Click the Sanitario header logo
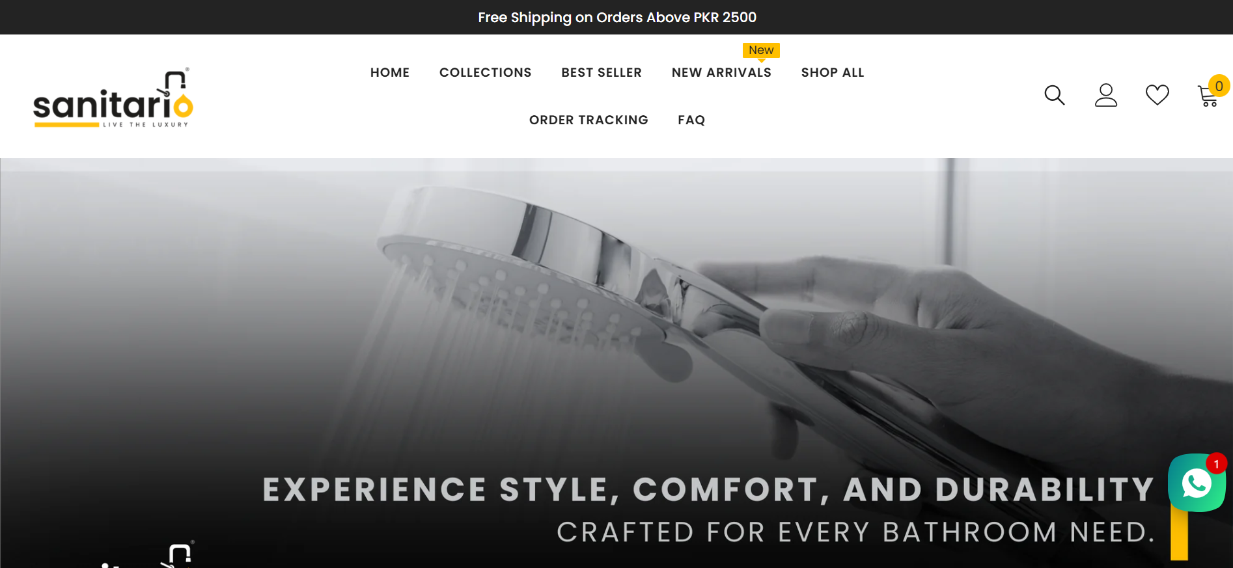This screenshot has width=1233, height=568. [x=113, y=98]
